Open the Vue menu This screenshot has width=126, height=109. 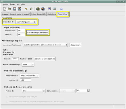coord(18,4)
